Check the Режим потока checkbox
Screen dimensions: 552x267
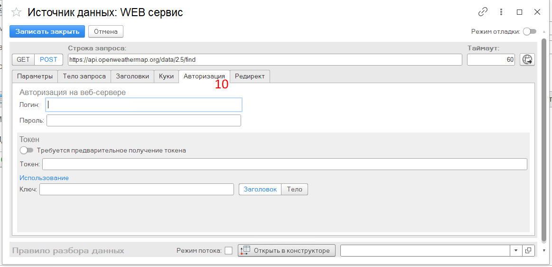click(228, 250)
